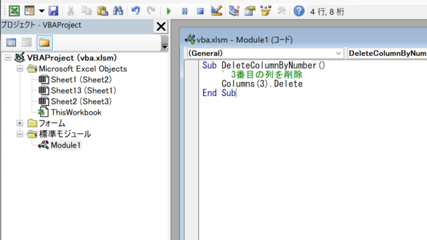This screenshot has height=240, width=427.
Task: Expand the フォーム folder node
Action: [x=19, y=123]
